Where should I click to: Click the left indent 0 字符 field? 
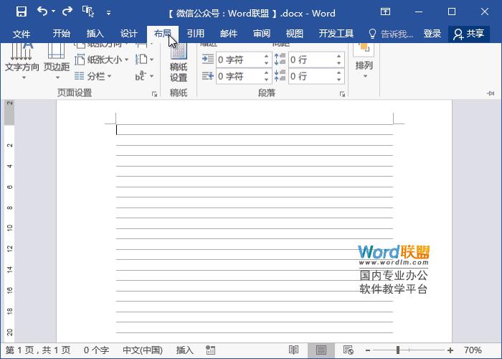pos(240,60)
